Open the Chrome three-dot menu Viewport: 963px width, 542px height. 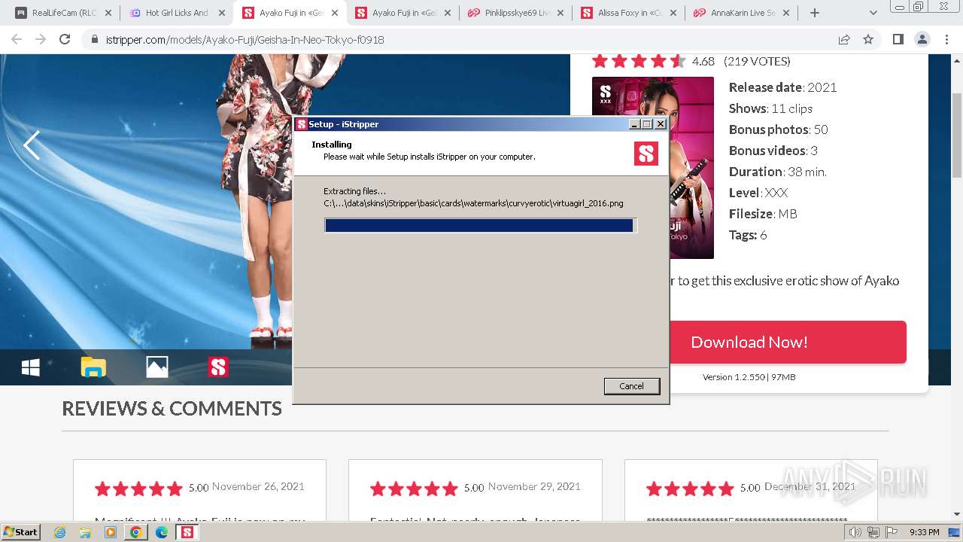946,39
